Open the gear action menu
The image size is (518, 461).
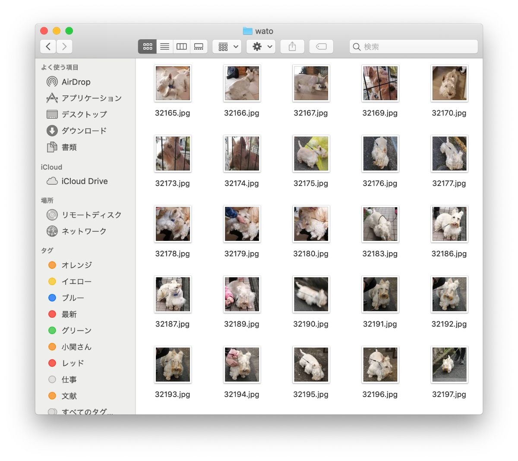[261, 47]
